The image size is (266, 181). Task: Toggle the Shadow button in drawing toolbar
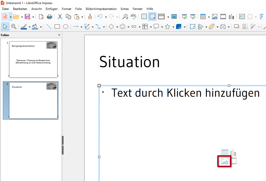tap(236, 26)
